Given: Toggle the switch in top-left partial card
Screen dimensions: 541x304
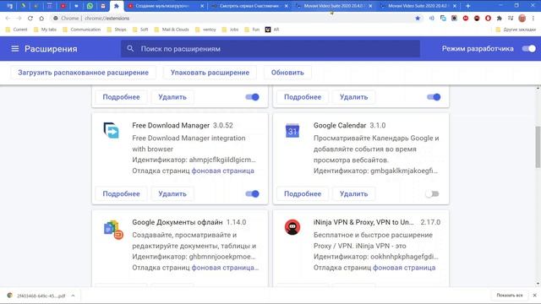Looking at the screenshot, I should [x=252, y=97].
